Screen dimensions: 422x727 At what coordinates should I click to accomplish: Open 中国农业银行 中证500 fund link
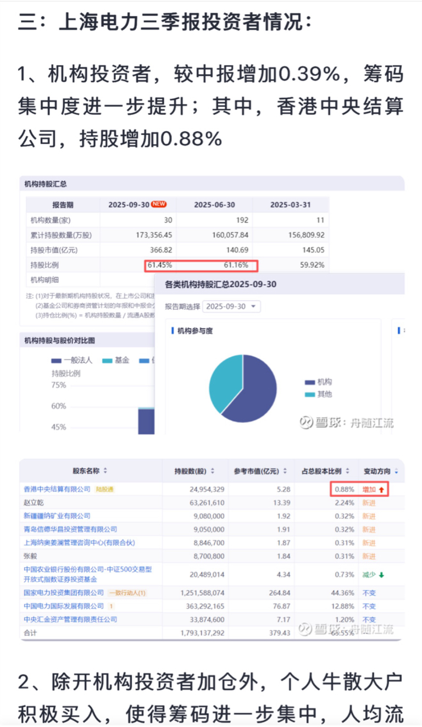click(88, 574)
